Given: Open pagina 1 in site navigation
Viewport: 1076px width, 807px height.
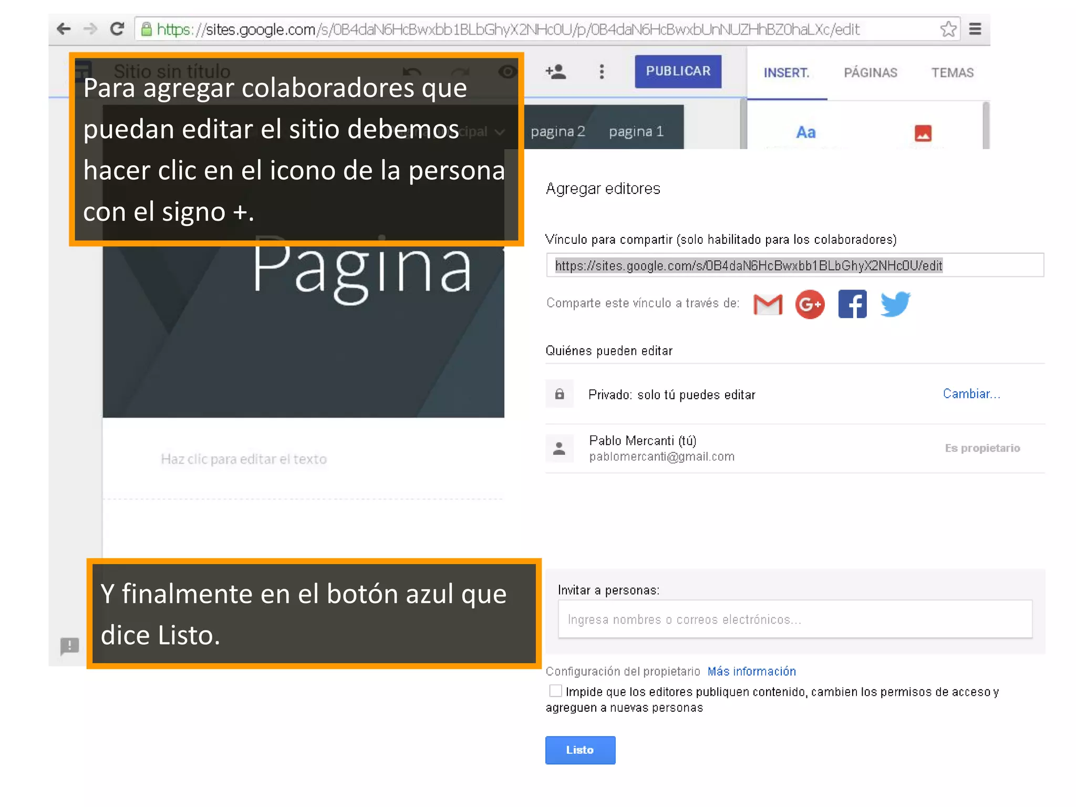Looking at the screenshot, I should [636, 131].
